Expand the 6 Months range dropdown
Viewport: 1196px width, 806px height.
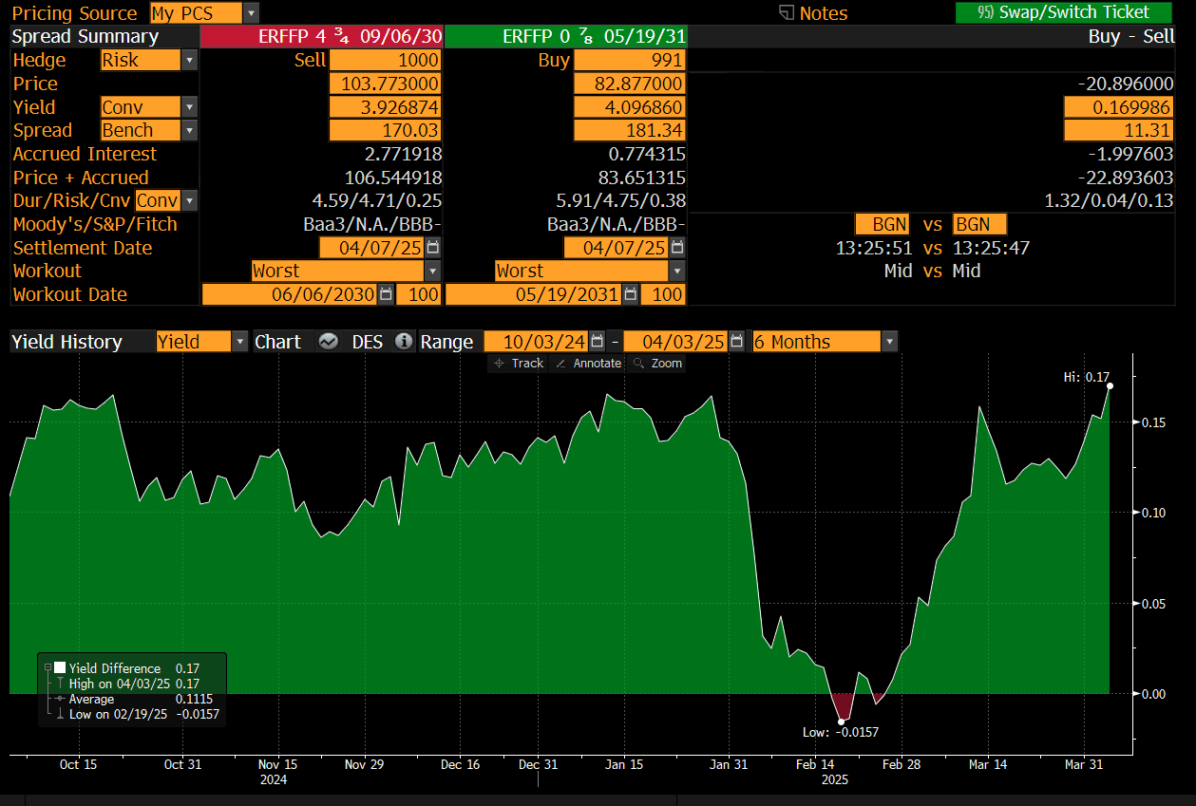tap(889, 342)
